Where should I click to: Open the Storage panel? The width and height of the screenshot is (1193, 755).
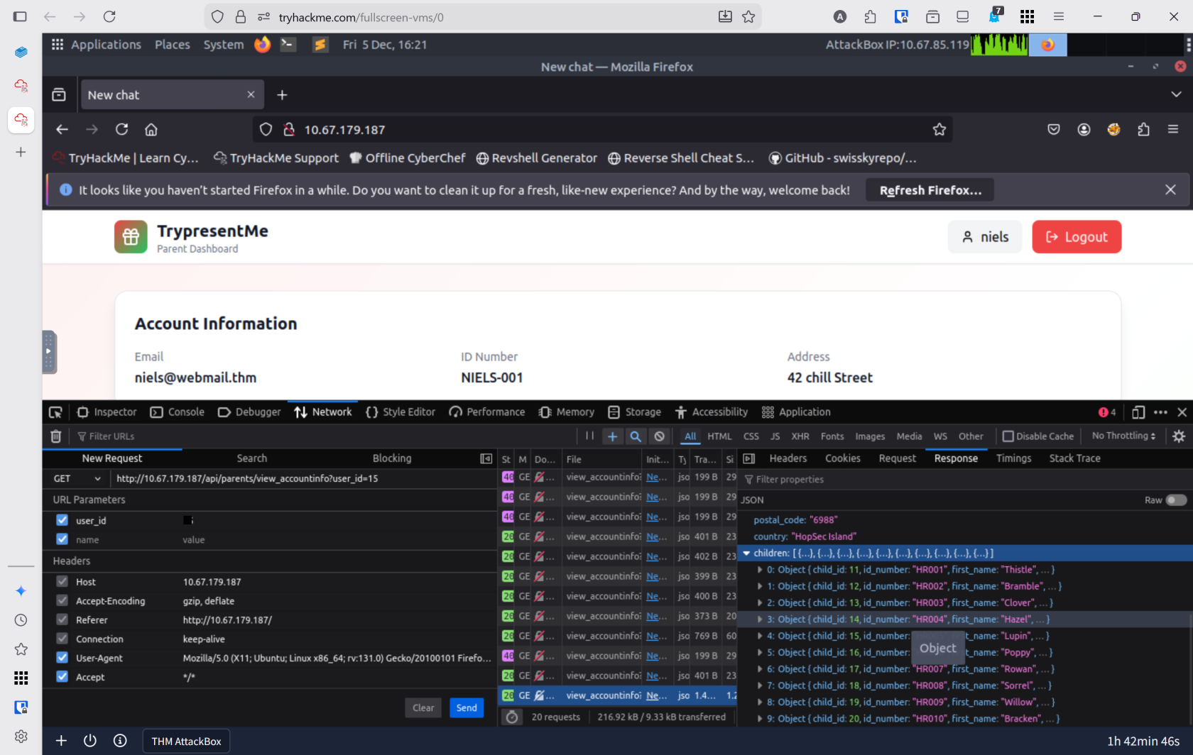tap(634, 412)
